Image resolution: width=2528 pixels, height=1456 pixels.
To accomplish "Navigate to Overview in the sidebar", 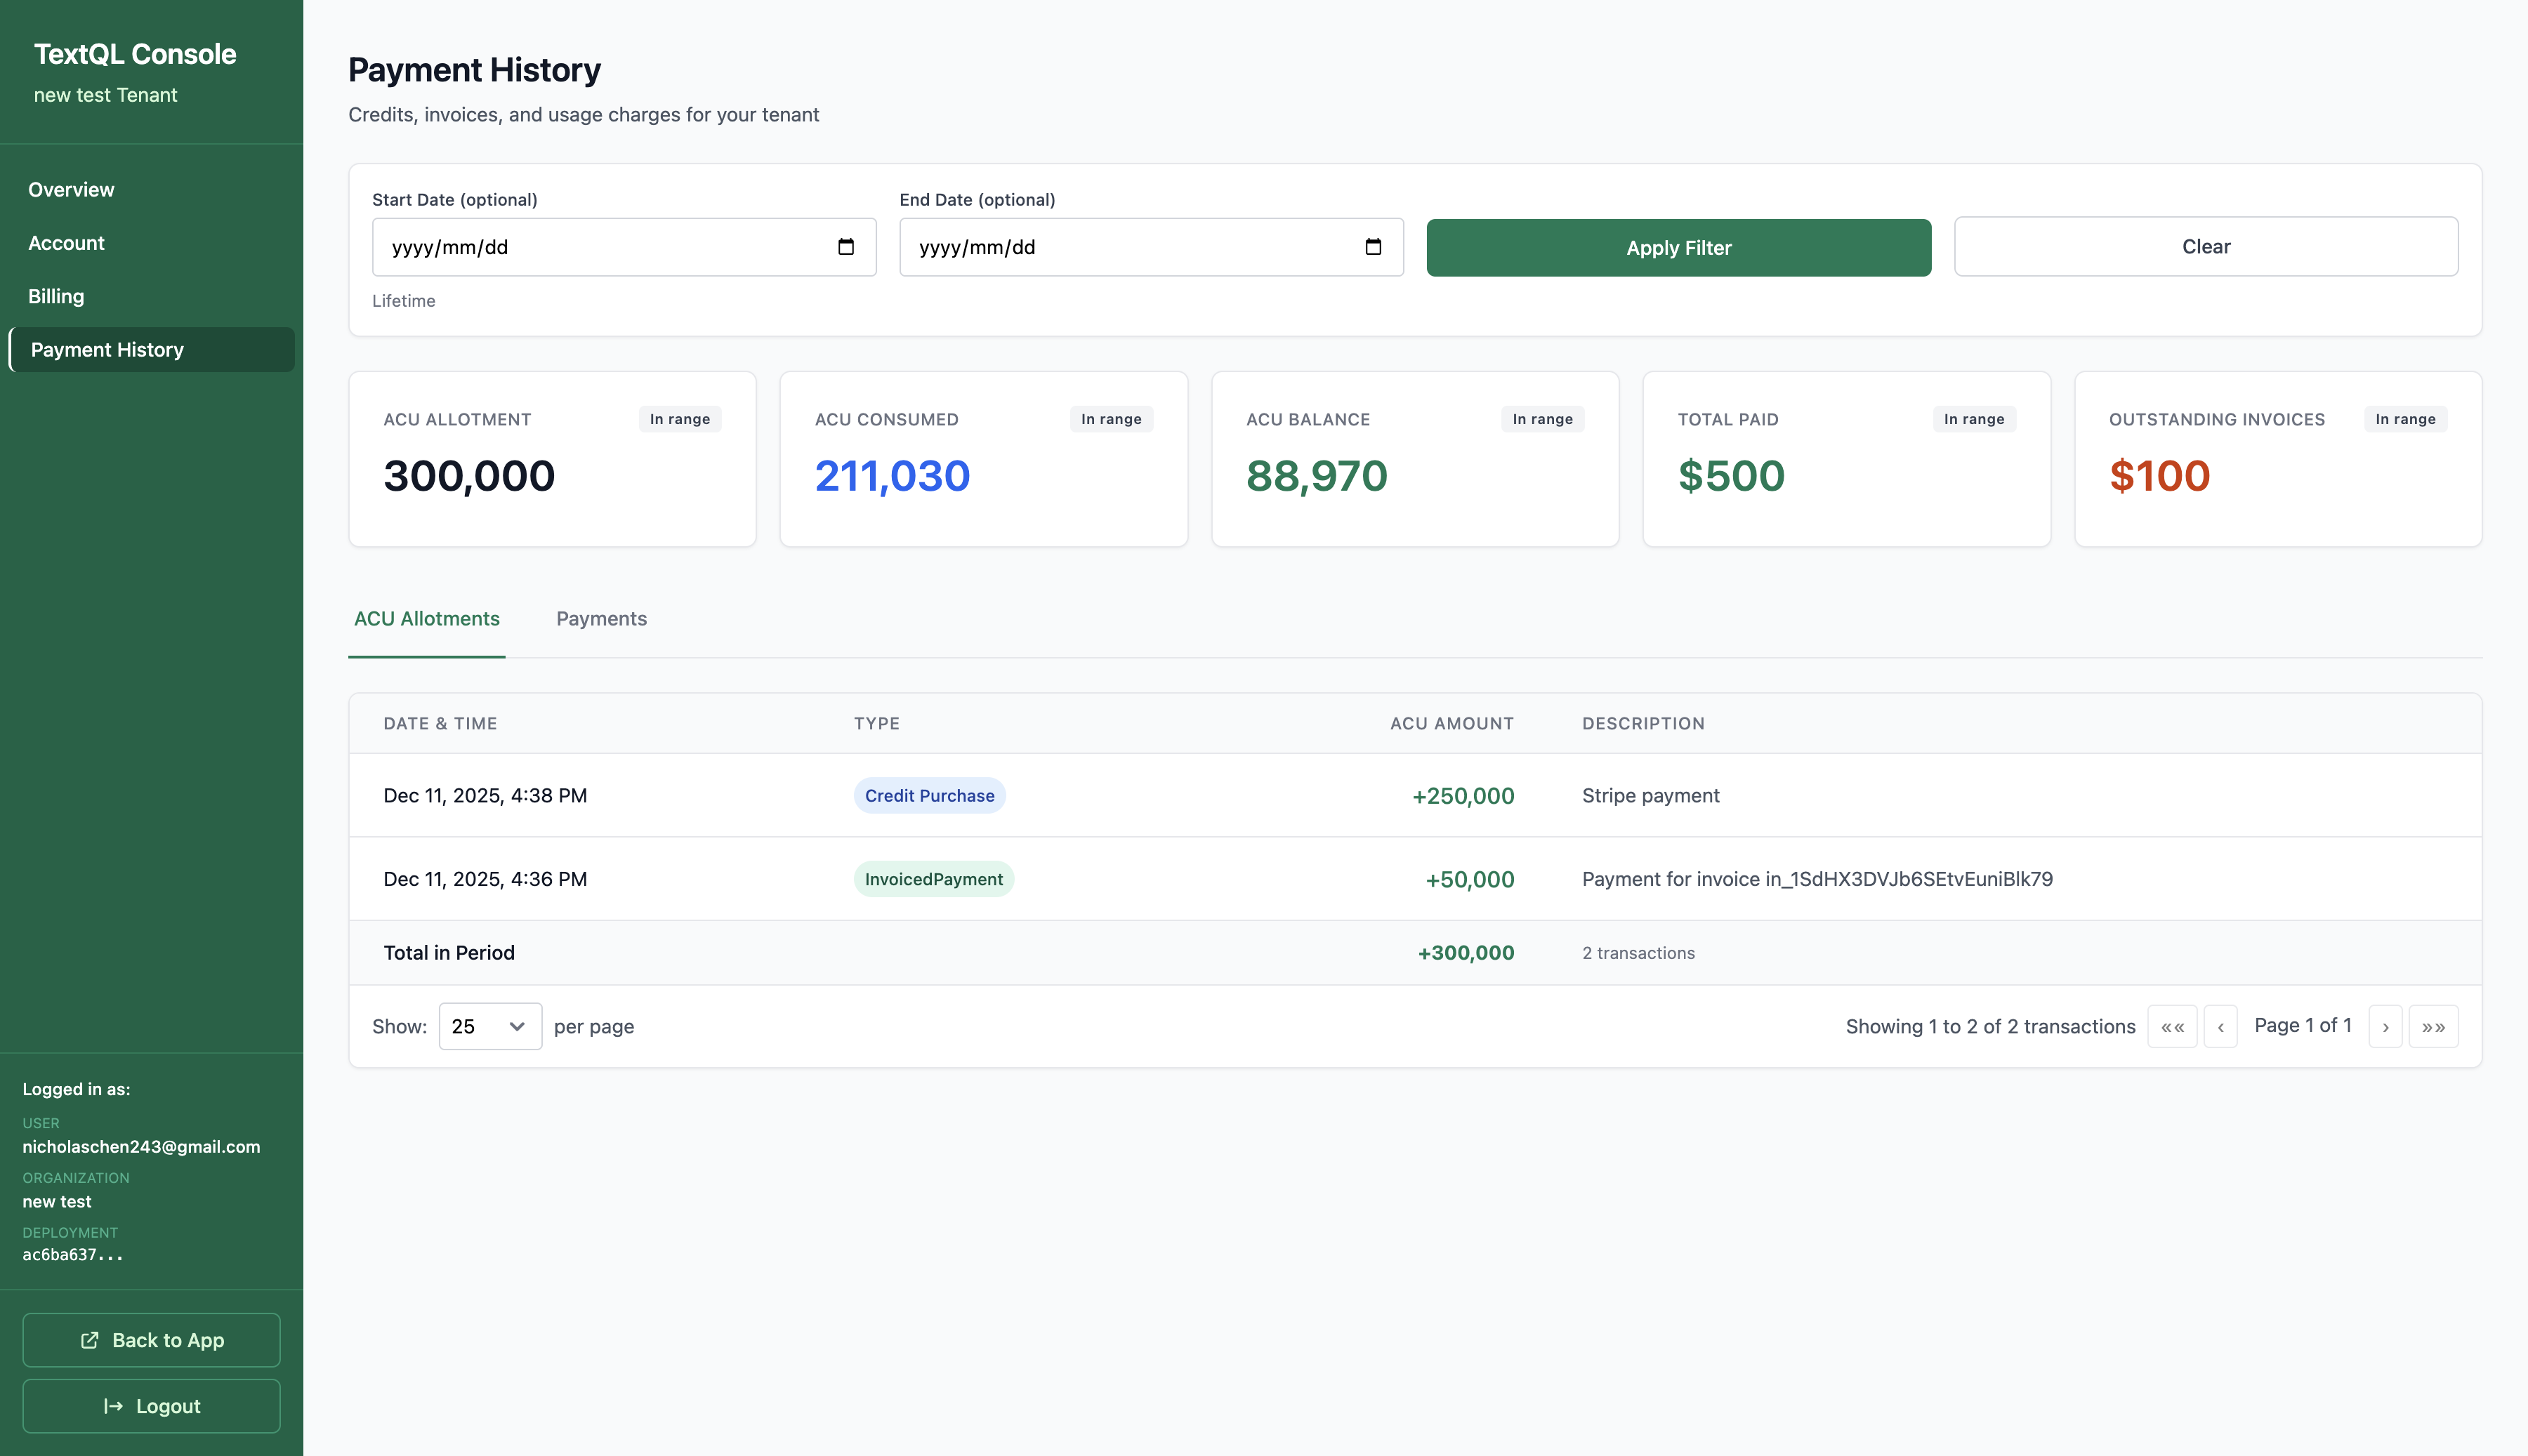I will click(71, 189).
